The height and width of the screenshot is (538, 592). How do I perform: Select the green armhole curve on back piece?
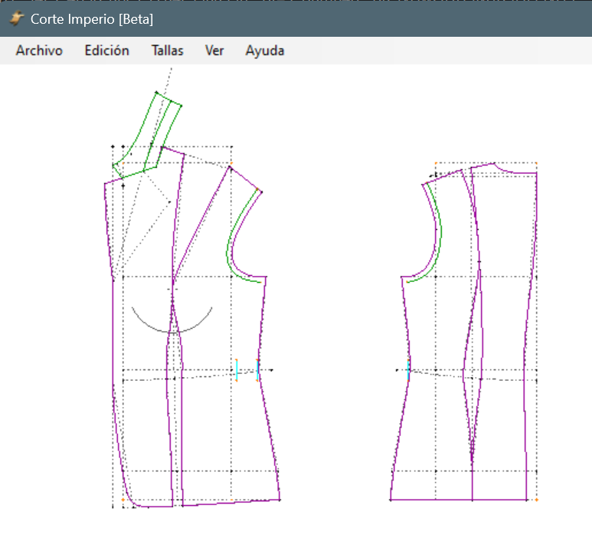tap(440, 230)
